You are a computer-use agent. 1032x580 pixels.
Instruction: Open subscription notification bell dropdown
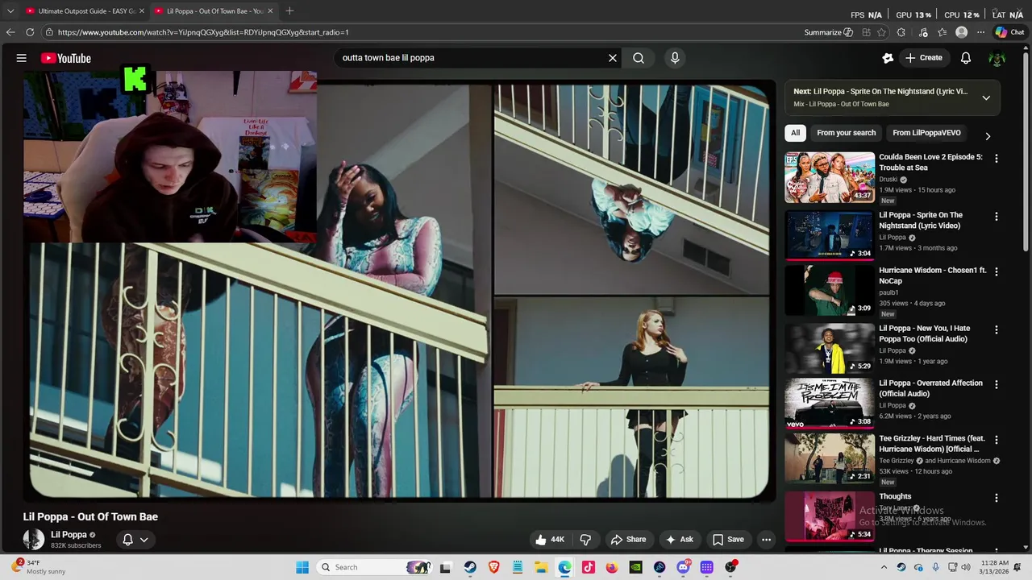point(135,540)
